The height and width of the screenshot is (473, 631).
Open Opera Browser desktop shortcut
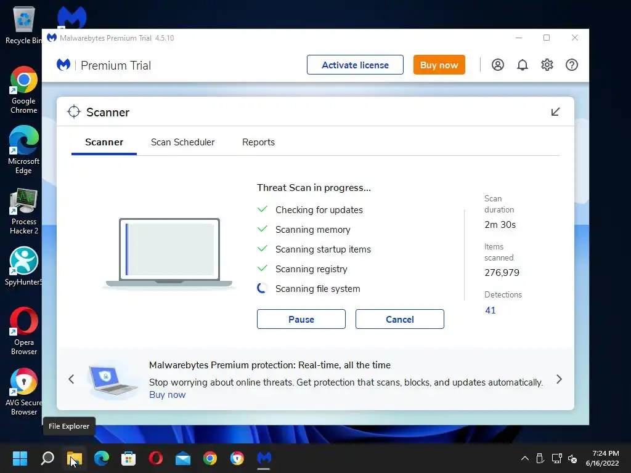coord(24,331)
